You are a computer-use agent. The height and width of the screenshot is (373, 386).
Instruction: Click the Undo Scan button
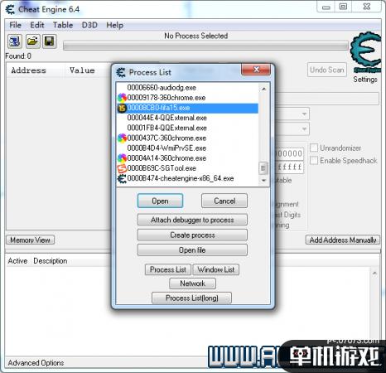tap(327, 70)
